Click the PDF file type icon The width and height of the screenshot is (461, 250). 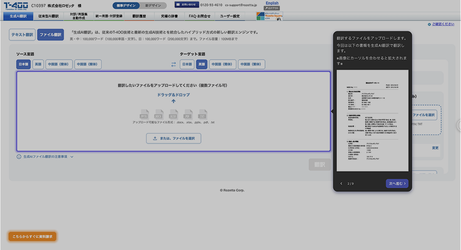tap(188, 114)
